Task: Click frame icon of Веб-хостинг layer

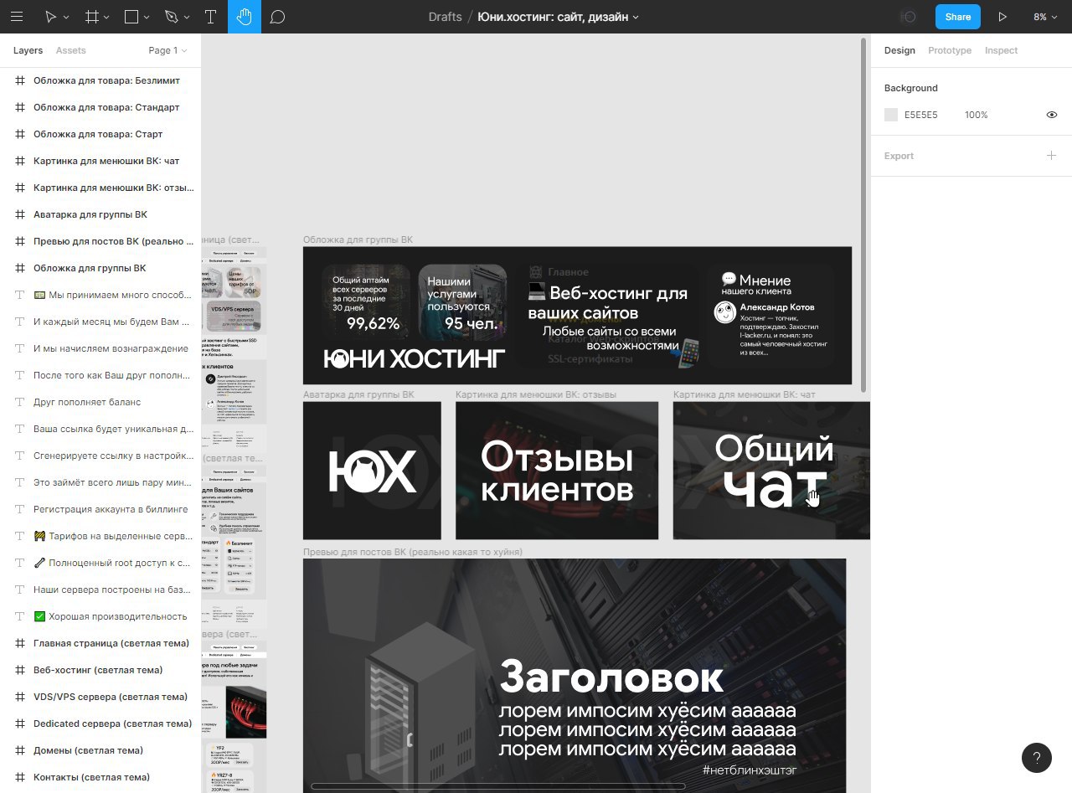Action: [x=20, y=670]
